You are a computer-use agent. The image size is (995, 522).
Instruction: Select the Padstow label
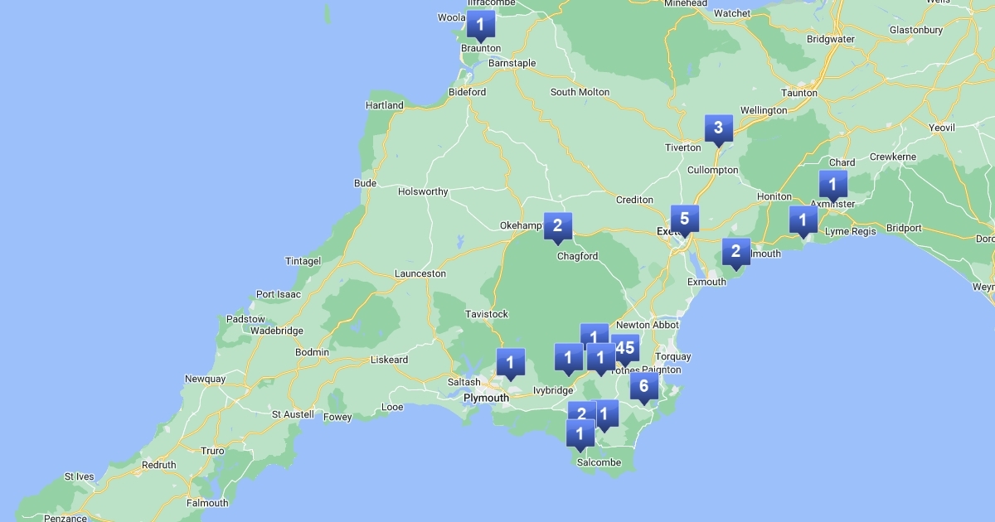245,319
